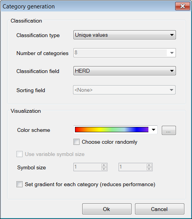Click the first Symbol size input field
Viewport: 192px width, 219px height.
(88, 167)
